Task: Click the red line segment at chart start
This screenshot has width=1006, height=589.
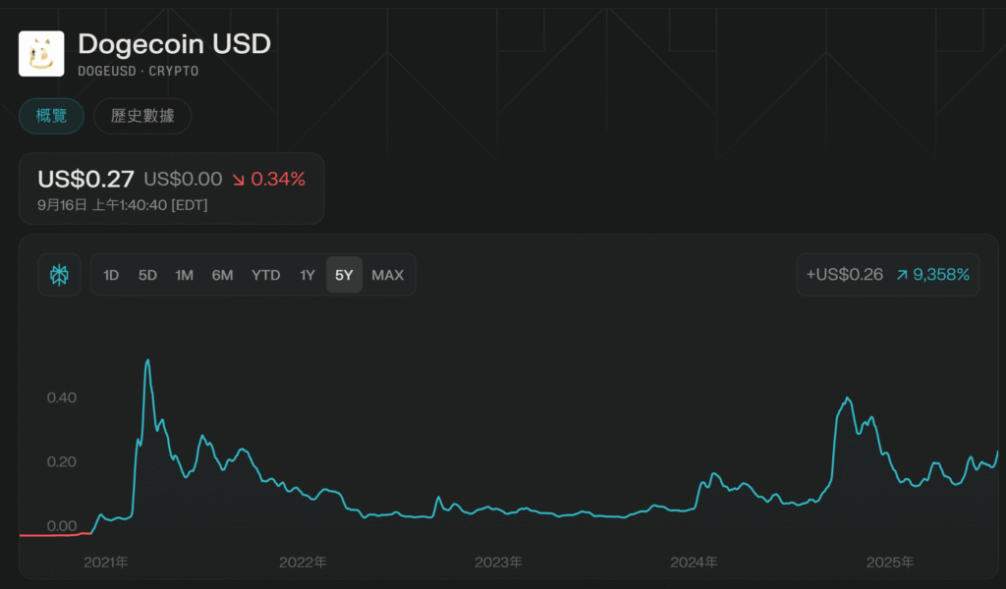Action: [54, 535]
